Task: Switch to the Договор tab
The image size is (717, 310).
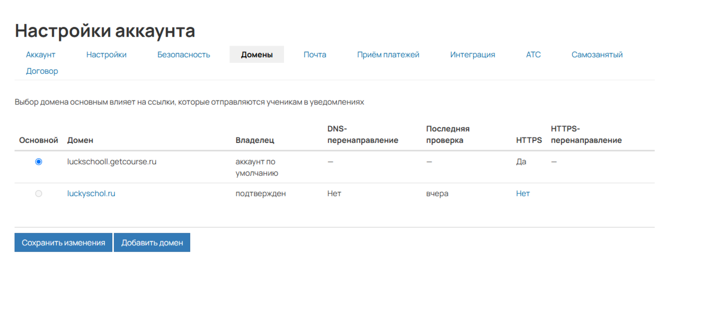Action: click(42, 71)
